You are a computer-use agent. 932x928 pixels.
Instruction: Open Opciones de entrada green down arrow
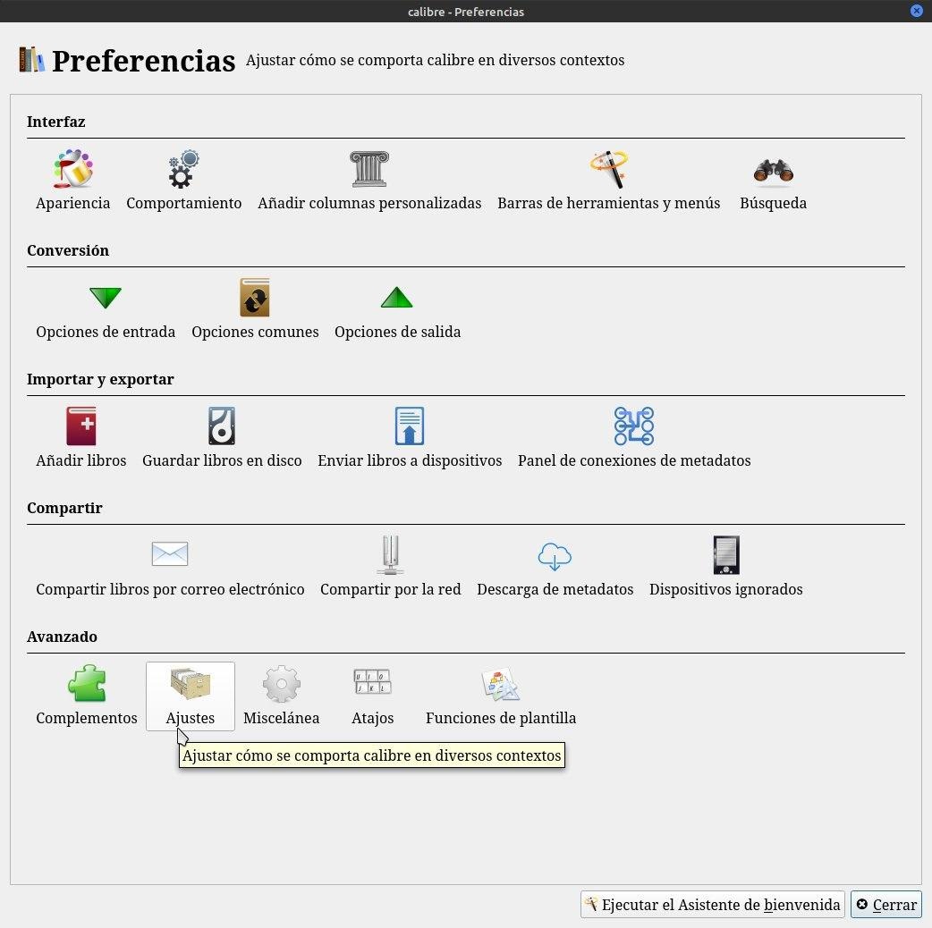click(106, 298)
